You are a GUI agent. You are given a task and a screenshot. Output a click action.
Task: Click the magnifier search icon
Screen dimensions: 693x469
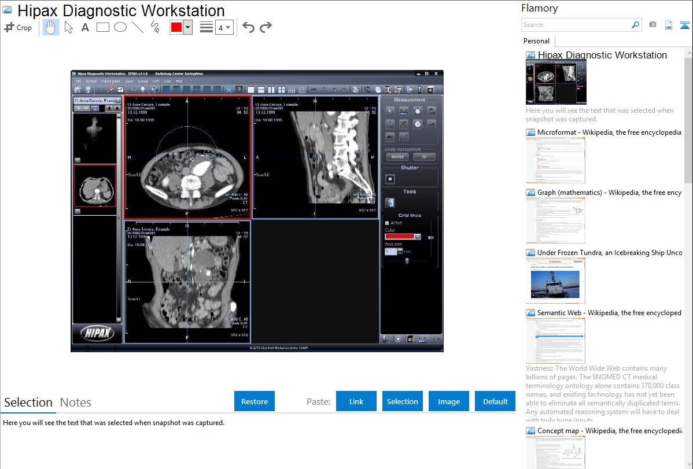[x=636, y=25]
